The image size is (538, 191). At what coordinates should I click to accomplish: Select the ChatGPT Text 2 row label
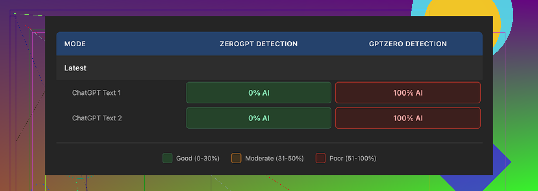coord(97,118)
